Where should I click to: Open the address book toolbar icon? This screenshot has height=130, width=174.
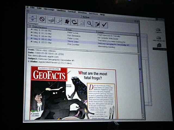(74, 22)
